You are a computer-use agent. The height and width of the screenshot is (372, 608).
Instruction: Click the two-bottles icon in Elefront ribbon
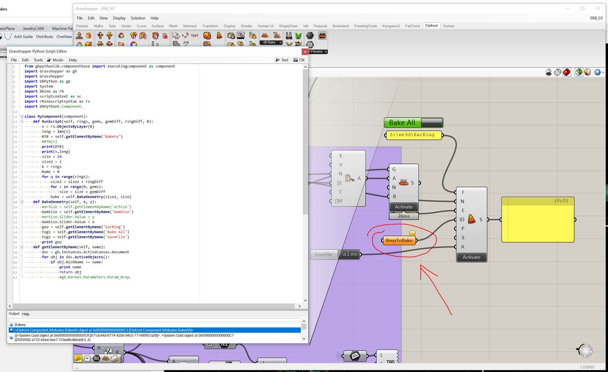point(289,36)
